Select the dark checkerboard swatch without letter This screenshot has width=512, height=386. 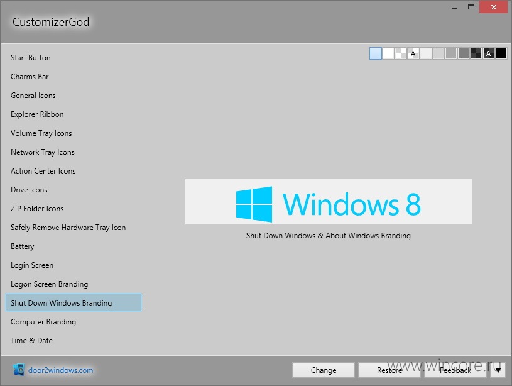(476, 53)
